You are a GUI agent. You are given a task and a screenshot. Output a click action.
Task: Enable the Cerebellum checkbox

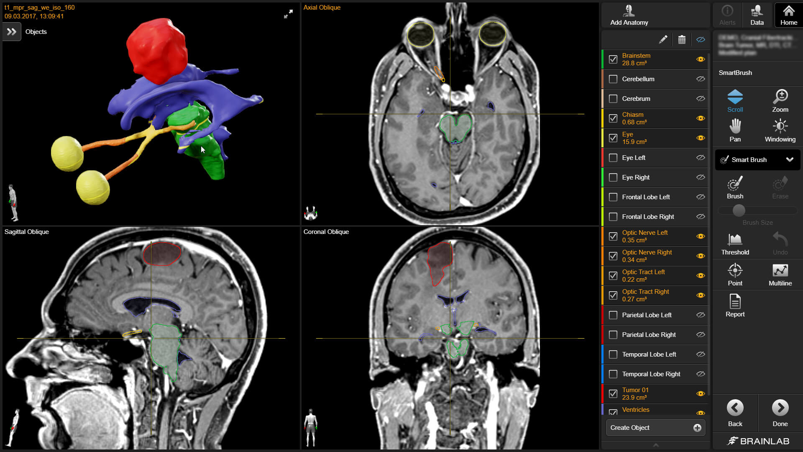[613, 79]
